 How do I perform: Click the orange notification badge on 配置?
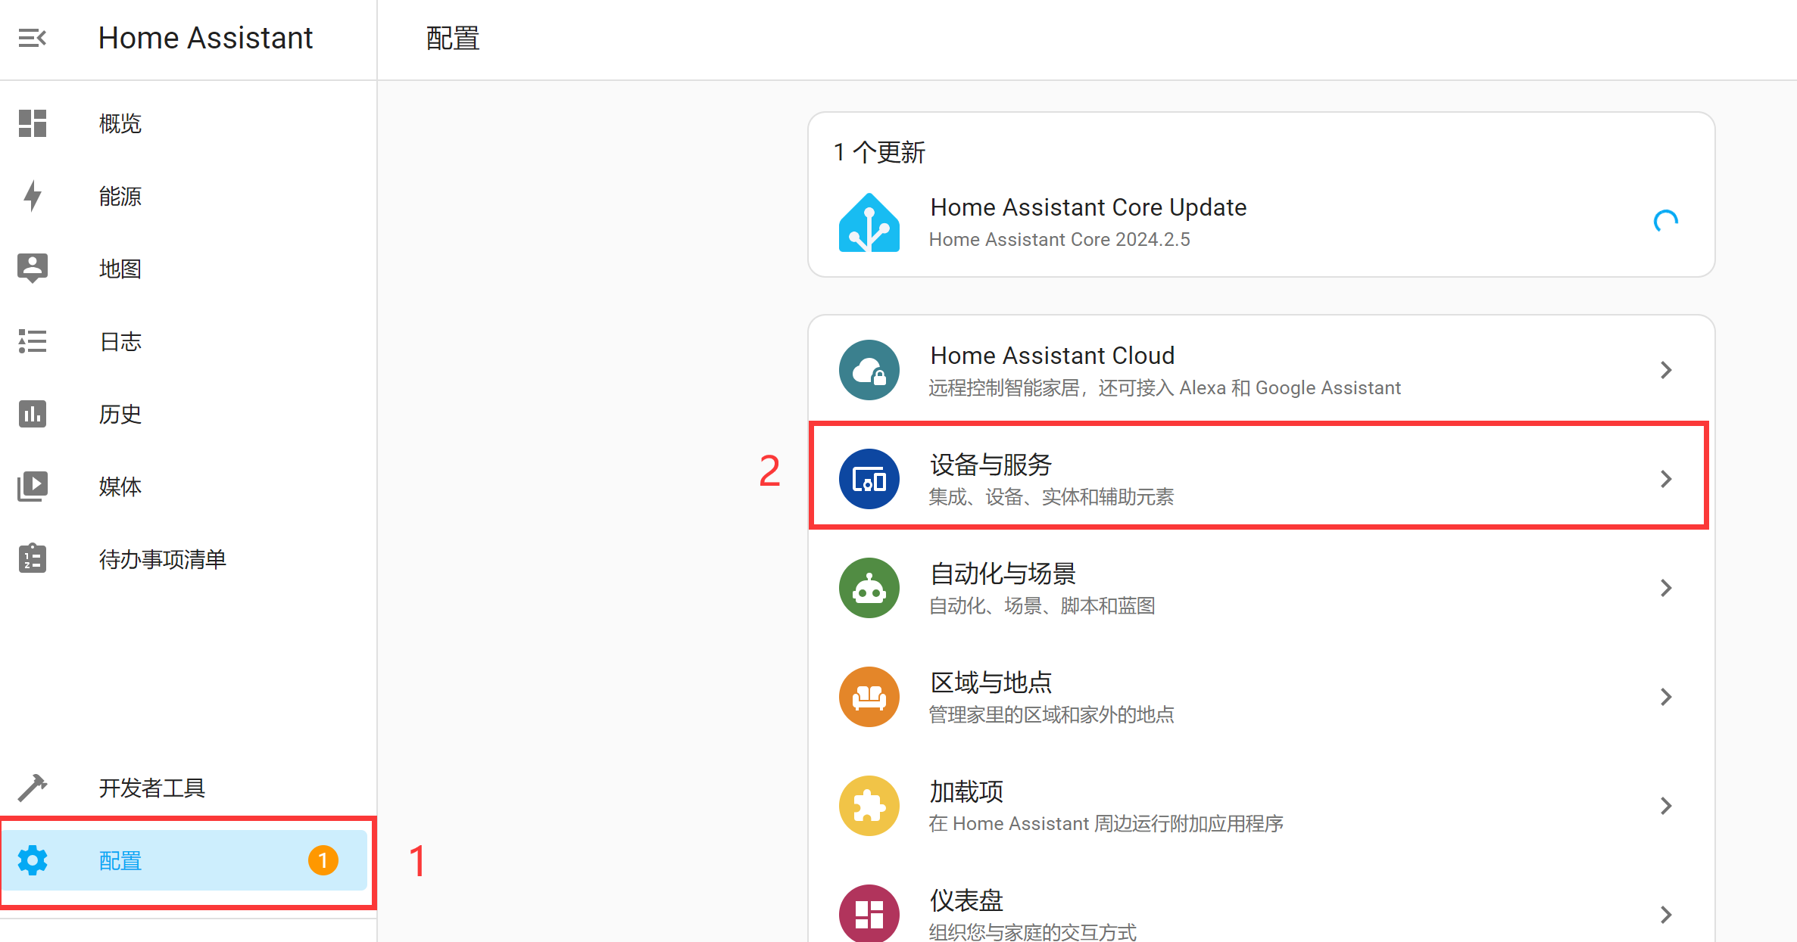click(323, 860)
